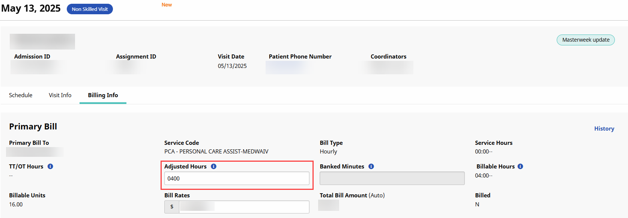Click the greyed-out Banked Minutes field

[392, 178]
